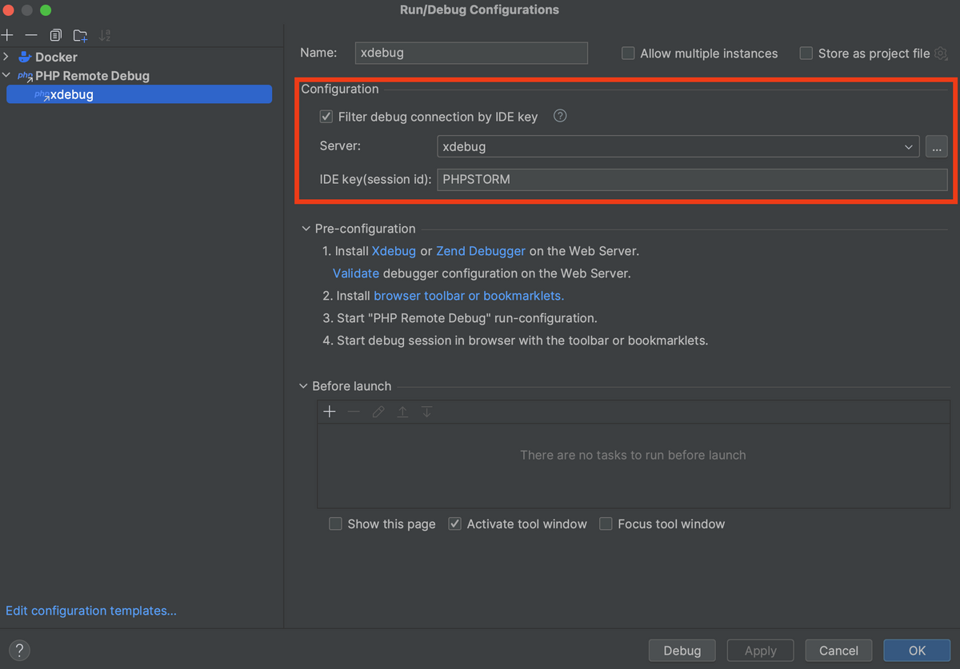Select the xdebug configuration in tree

[x=139, y=94]
